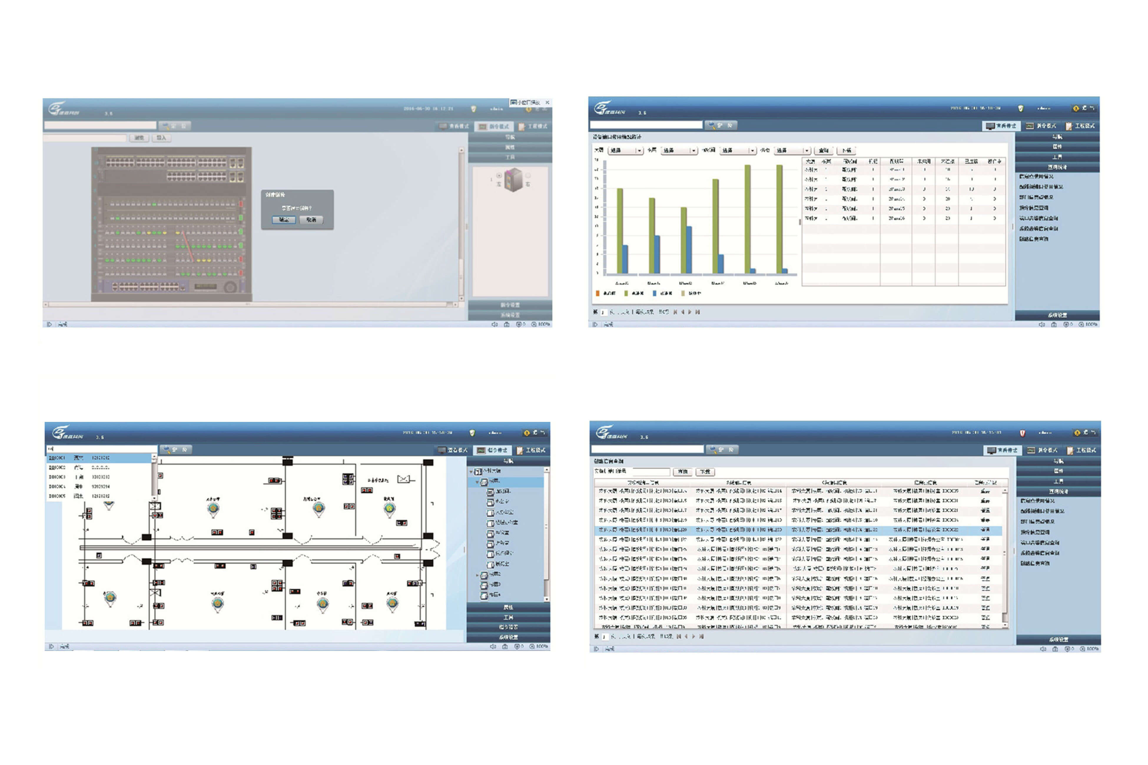Go to next page in the link table window pager
This screenshot has height=765, width=1148.
pos(694,637)
